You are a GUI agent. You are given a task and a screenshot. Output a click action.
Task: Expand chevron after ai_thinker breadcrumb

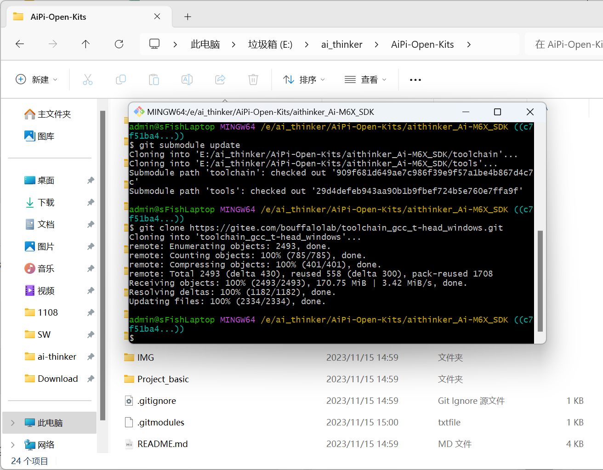pyautogui.click(x=377, y=45)
